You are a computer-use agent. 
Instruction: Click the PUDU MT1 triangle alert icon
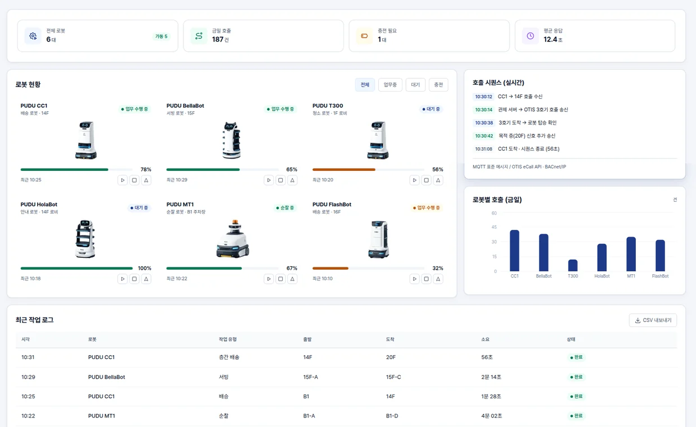click(x=292, y=279)
